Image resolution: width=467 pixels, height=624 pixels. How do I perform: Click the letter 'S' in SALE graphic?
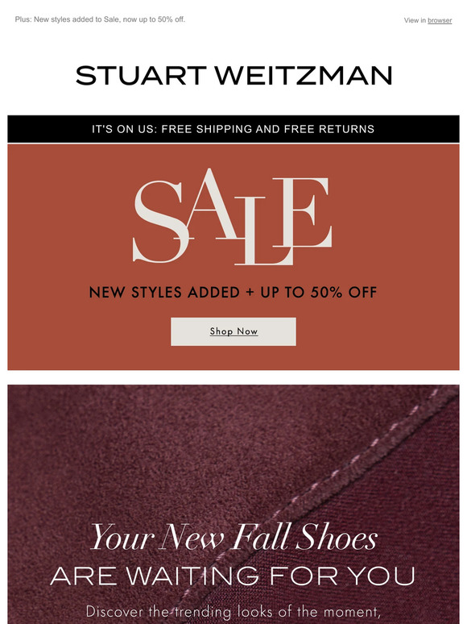pos(161,222)
